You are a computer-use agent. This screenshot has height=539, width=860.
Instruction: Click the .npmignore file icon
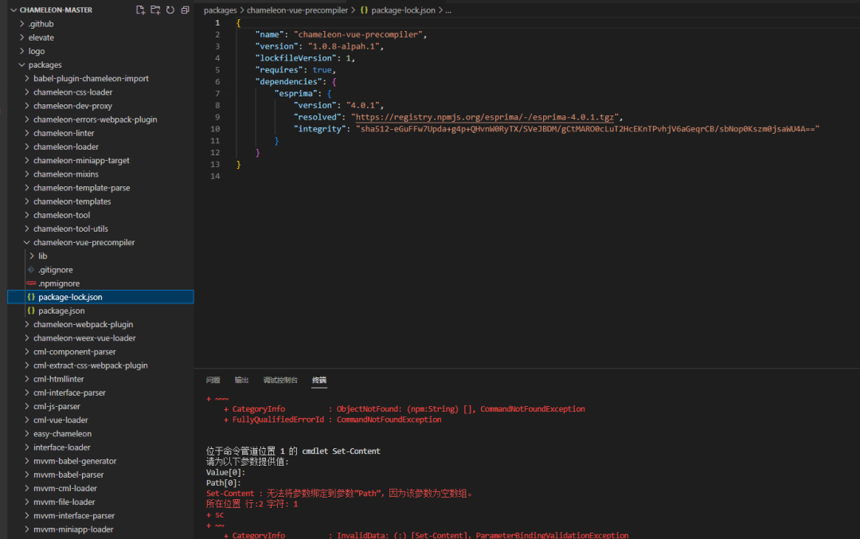tap(31, 283)
